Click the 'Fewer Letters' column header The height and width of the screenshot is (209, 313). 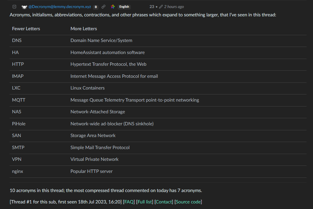click(x=26, y=29)
